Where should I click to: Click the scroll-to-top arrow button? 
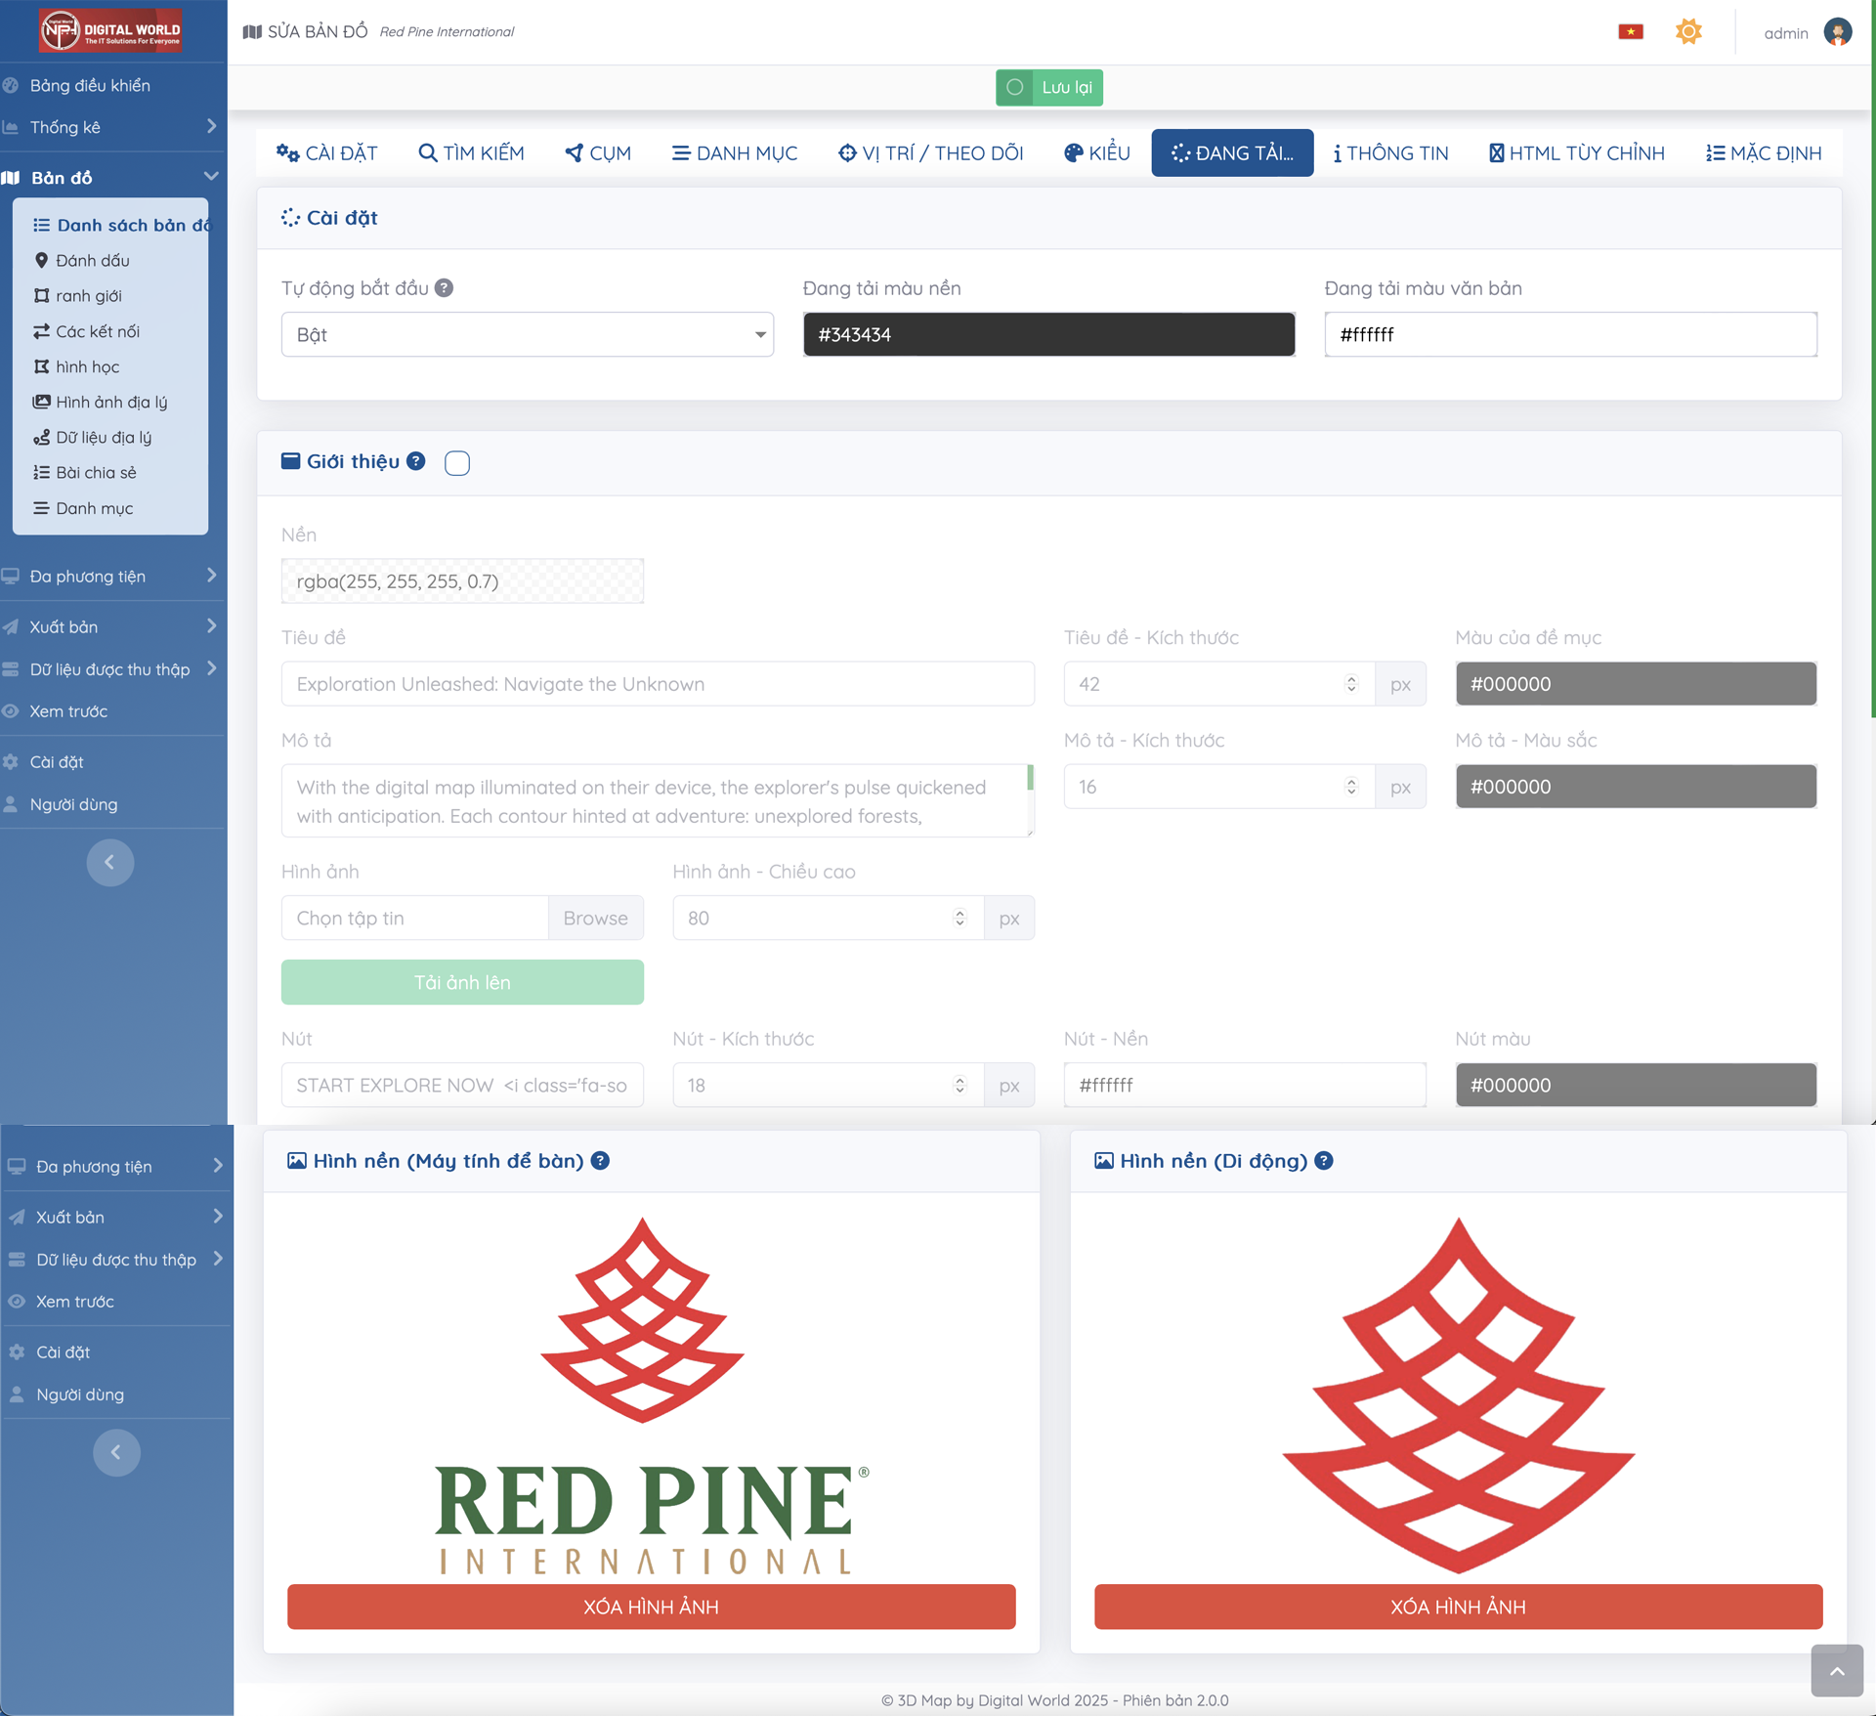[1837, 1671]
